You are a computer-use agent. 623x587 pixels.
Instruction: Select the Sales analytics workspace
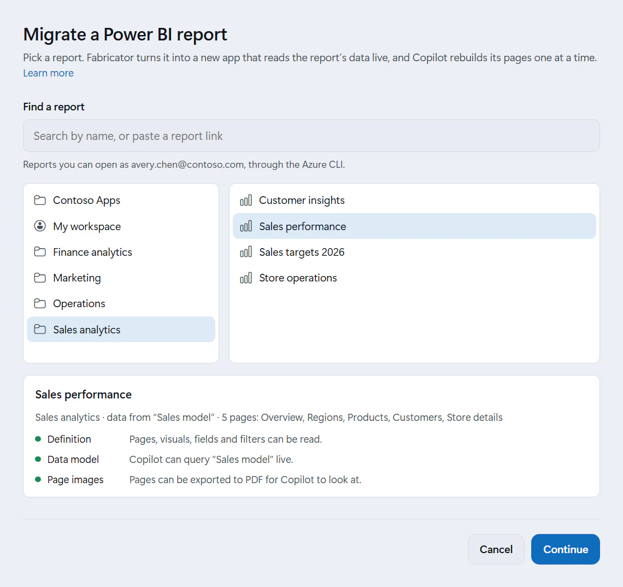121,330
